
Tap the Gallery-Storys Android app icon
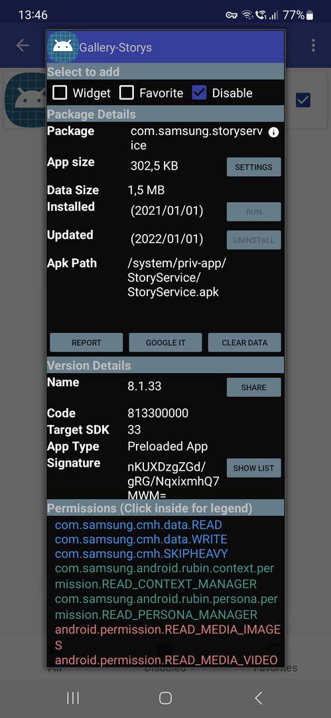(x=63, y=47)
